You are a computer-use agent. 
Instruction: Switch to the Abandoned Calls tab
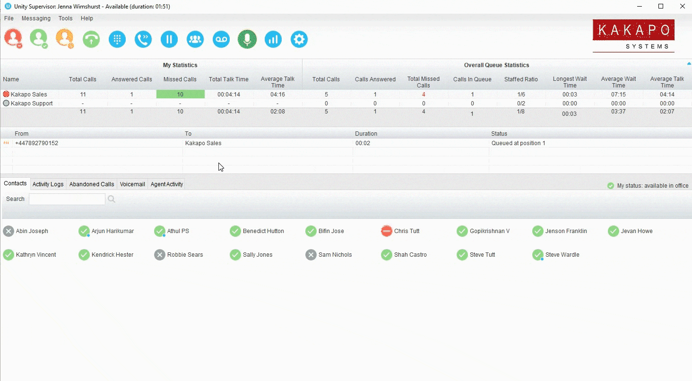pyautogui.click(x=92, y=184)
